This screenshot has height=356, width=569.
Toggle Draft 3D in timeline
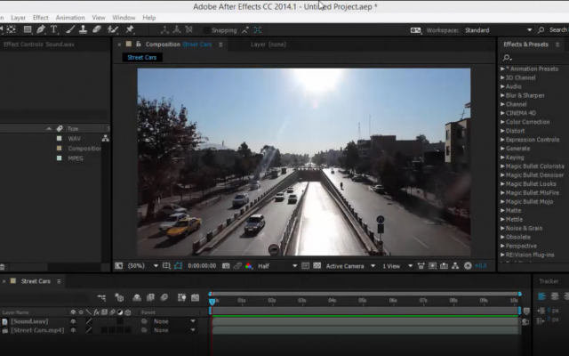coord(119,298)
